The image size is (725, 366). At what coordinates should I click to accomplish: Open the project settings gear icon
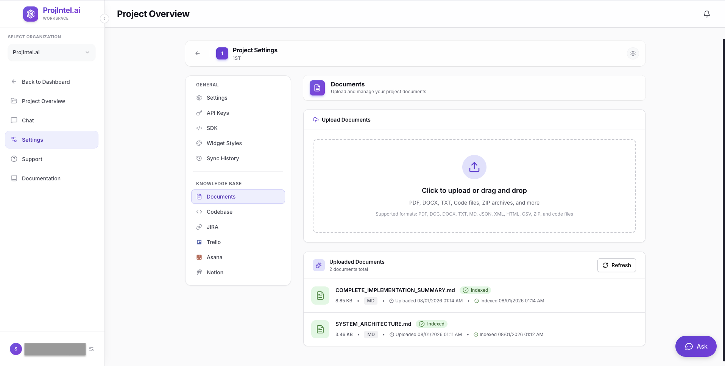click(633, 53)
